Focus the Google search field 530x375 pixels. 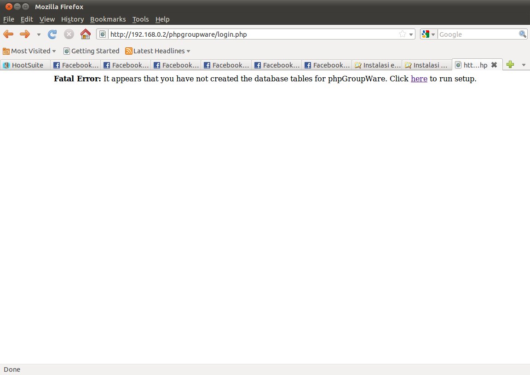(x=478, y=34)
